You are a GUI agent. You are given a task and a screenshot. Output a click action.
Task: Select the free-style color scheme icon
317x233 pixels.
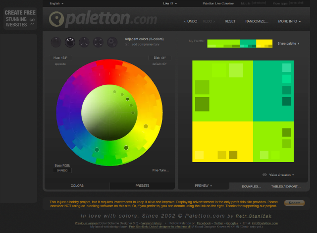pyautogui.click(x=112, y=42)
